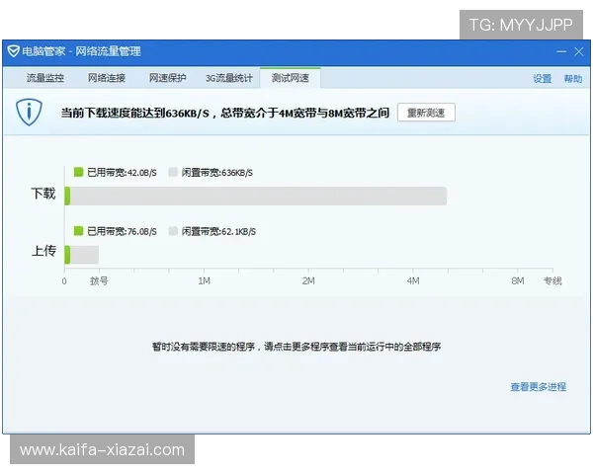Click green download 已用带宽 legend swatch
Viewport: 593px width, 474px height.
[x=78, y=173]
